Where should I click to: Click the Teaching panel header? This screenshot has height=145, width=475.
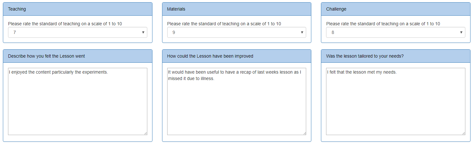78,9
